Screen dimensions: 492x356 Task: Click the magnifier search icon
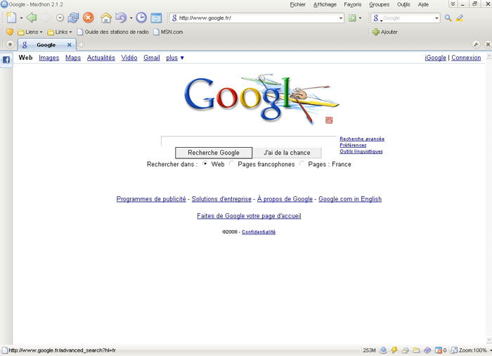(448, 18)
